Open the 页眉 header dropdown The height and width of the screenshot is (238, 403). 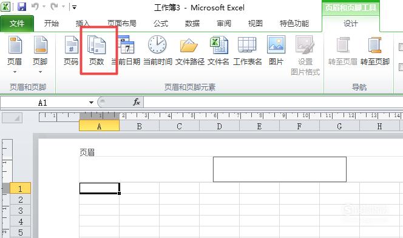click(x=15, y=55)
